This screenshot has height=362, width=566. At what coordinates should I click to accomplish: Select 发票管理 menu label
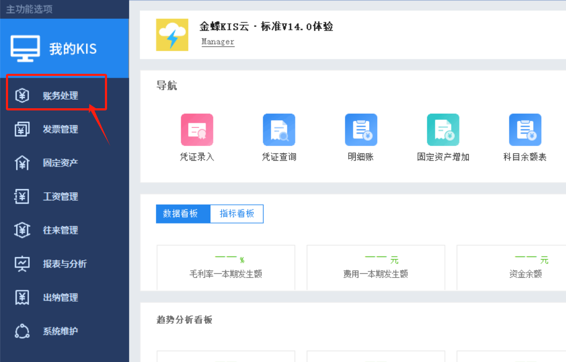60,129
